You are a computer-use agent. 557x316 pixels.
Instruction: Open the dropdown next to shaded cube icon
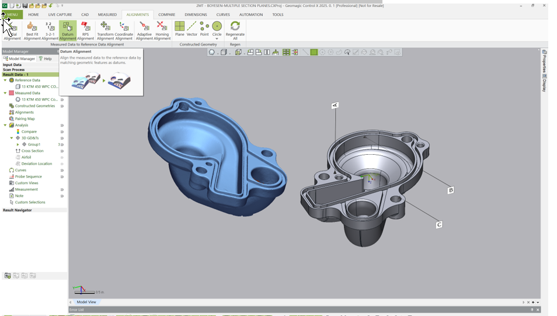tap(229, 53)
